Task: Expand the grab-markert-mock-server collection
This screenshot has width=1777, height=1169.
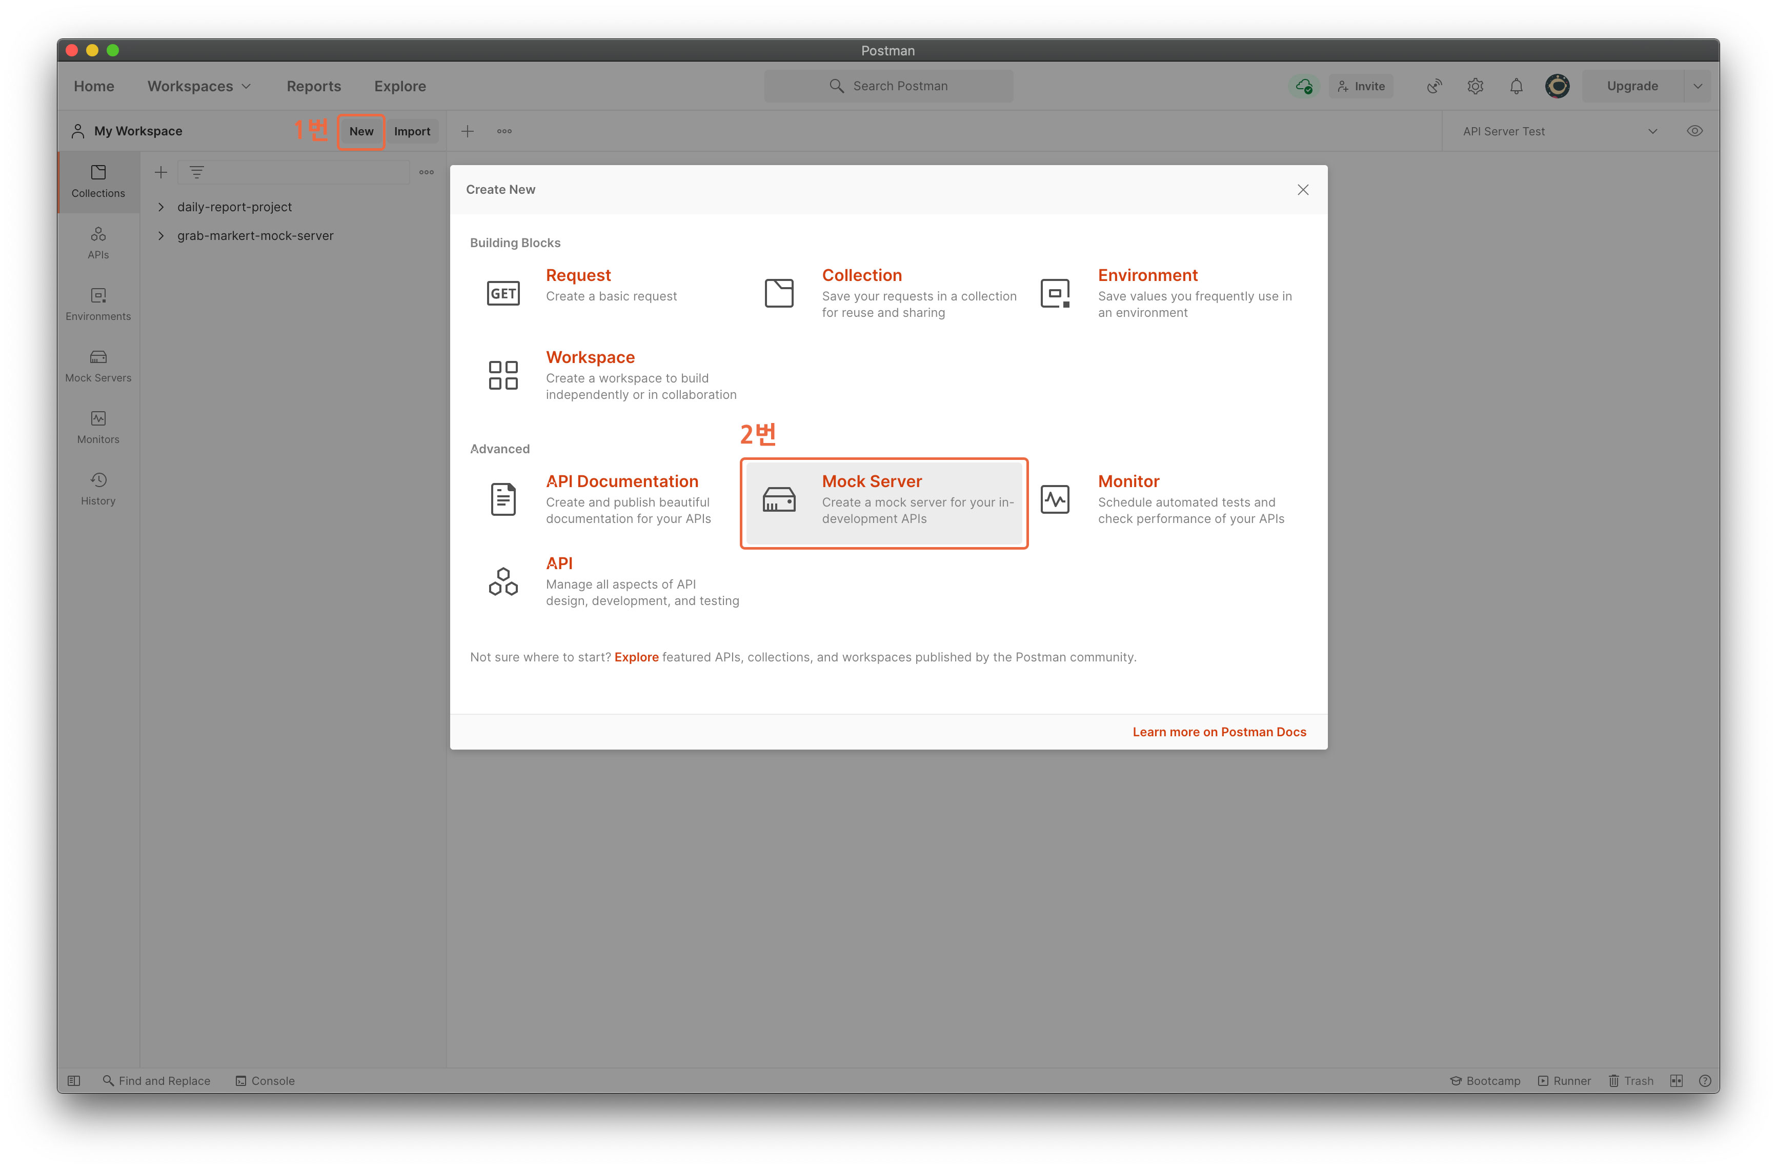Action: click(161, 235)
